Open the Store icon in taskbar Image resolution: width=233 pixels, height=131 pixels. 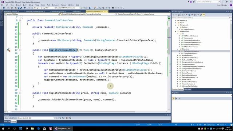click(x=44, y=128)
